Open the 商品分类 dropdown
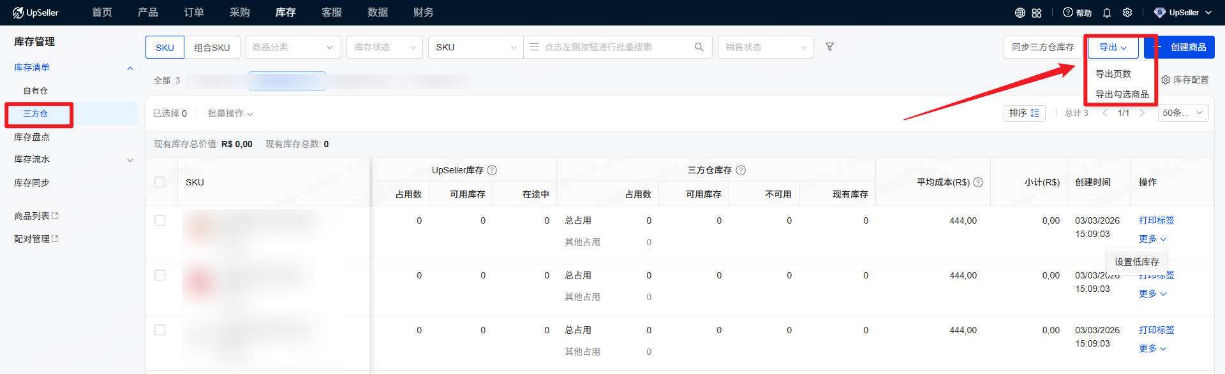The width and height of the screenshot is (1225, 374). point(293,47)
